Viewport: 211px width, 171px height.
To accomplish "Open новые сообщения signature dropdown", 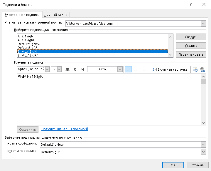I will 203,145.
